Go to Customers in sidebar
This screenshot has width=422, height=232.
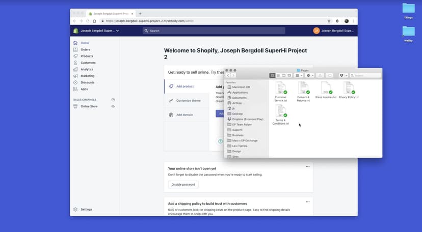tap(88, 63)
